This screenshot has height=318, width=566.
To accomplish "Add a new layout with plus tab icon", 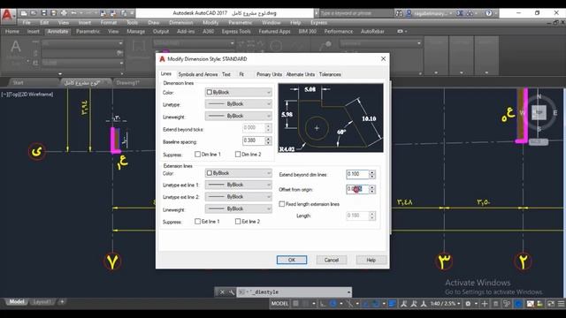I will click(62, 301).
